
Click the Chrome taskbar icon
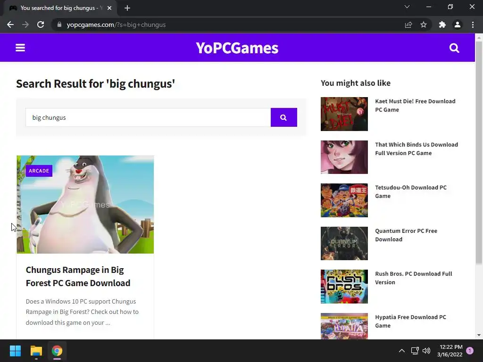[x=57, y=351]
